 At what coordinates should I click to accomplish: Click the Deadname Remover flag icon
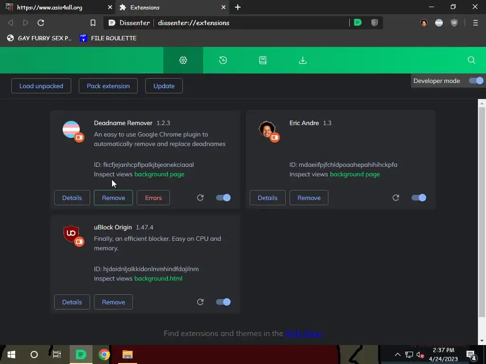pyautogui.click(x=72, y=129)
